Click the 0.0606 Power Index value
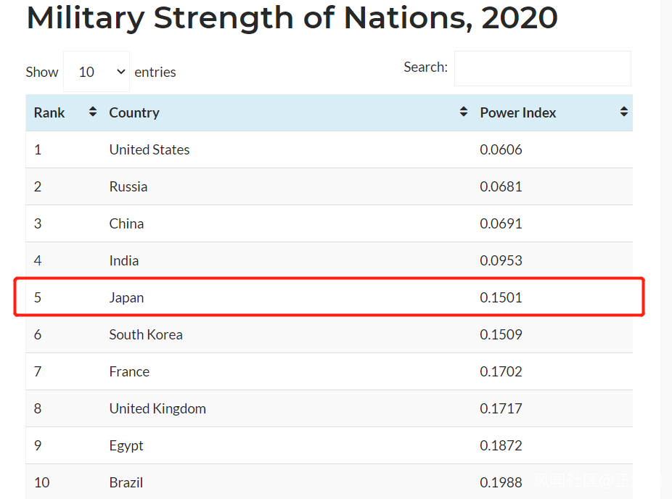 tap(501, 149)
